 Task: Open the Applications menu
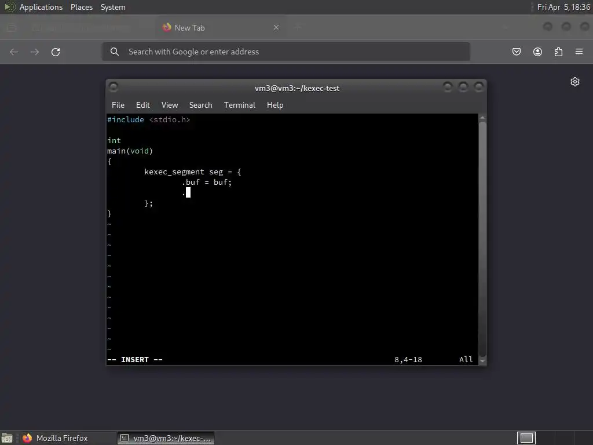click(41, 7)
